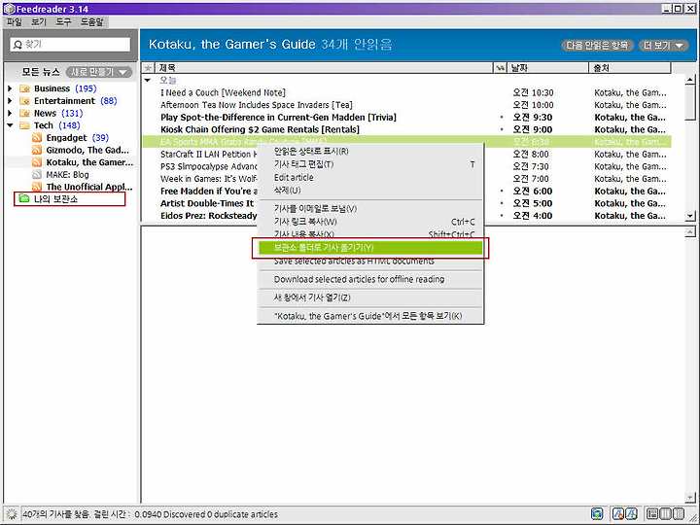700x525 pixels.
Task: Expand the News folder
Action: (10, 113)
